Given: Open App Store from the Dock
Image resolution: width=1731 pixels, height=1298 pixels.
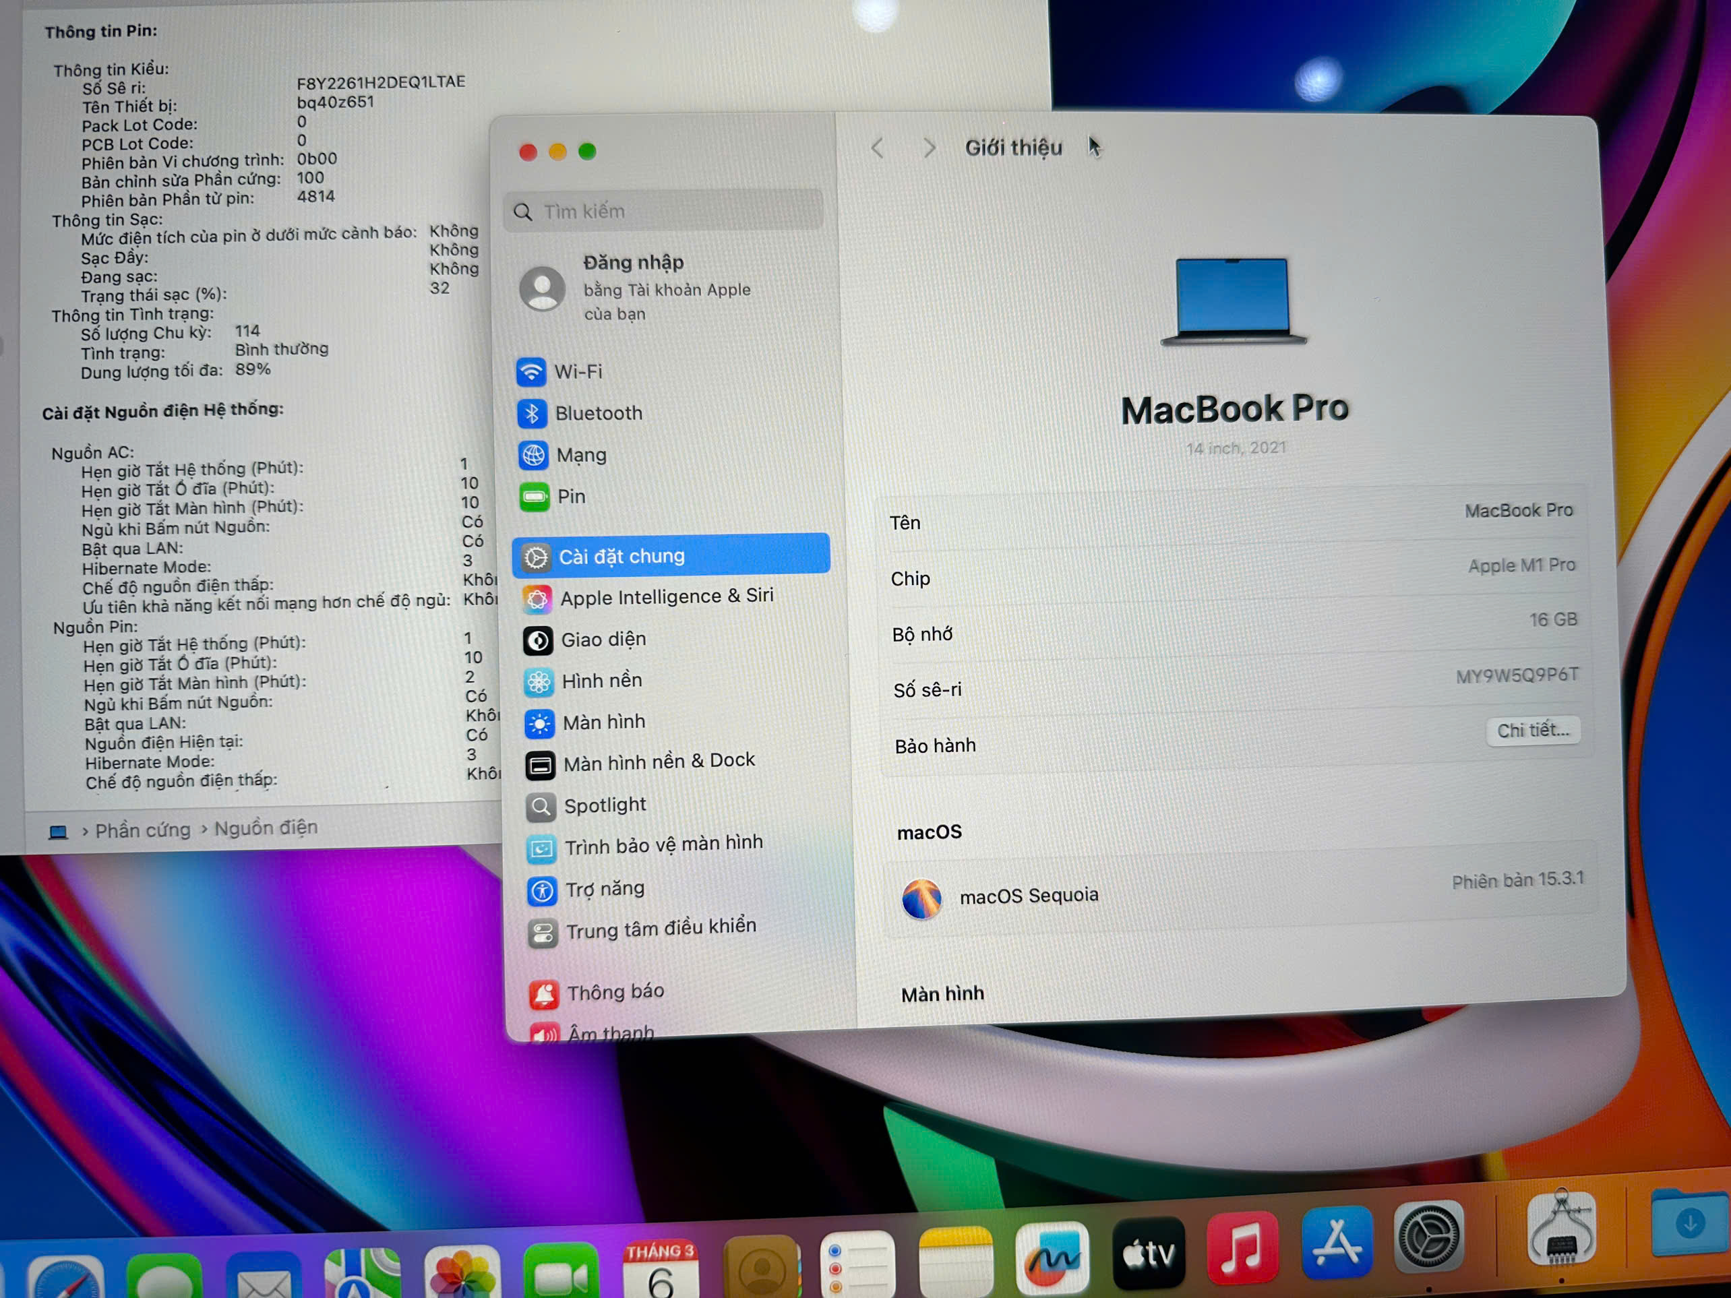Looking at the screenshot, I should (1337, 1241).
